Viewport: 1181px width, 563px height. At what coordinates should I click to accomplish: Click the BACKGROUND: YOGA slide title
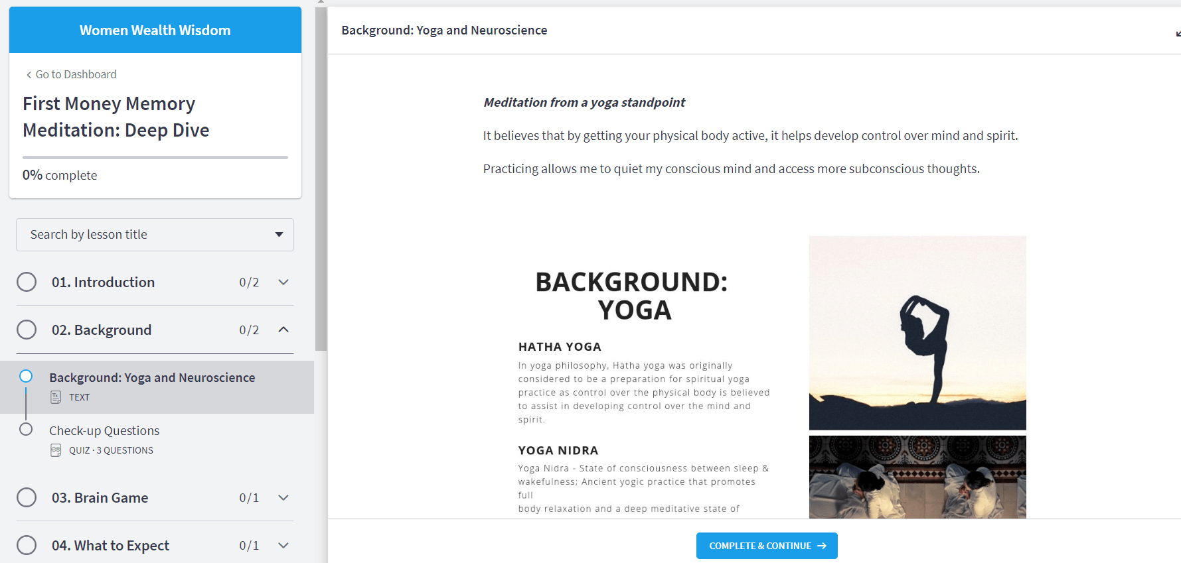[632, 296]
